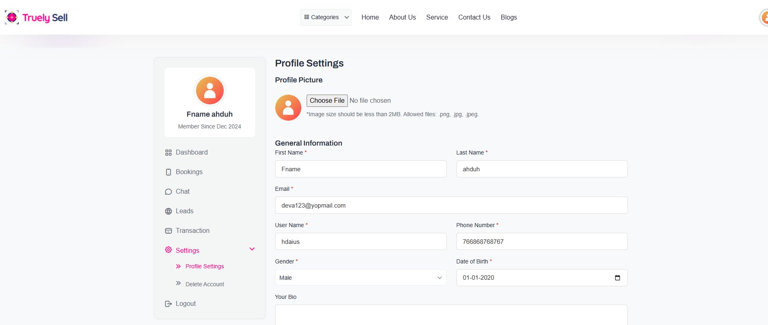
Task: Select the Profile Settings sidebar link
Action: click(x=205, y=266)
